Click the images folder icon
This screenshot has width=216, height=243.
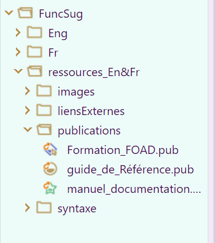pos(44,91)
